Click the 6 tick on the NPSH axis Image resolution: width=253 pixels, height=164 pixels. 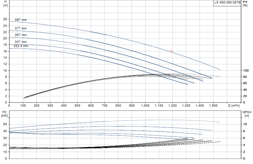(x=244, y=138)
